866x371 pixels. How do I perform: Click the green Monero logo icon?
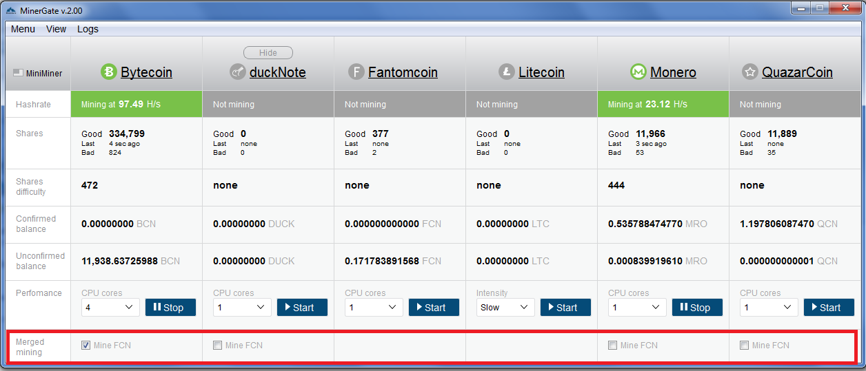(x=638, y=72)
